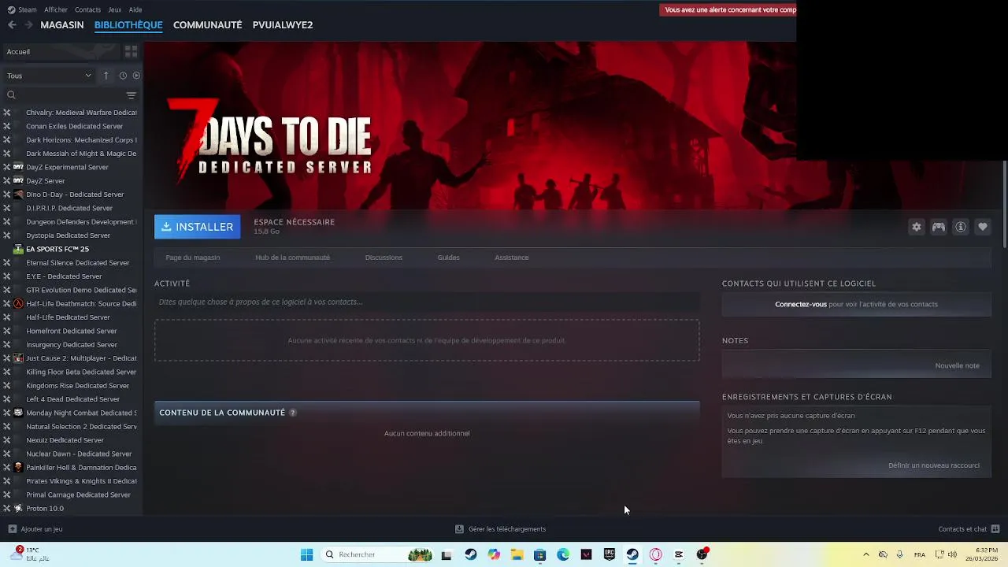Image resolution: width=1008 pixels, height=567 pixels.
Task: Click Nouvelle note button
Action: coord(958,365)
